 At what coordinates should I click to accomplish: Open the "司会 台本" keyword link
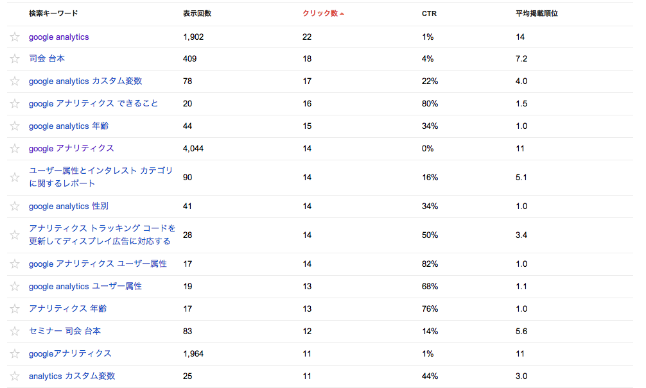tap(47, 59)
